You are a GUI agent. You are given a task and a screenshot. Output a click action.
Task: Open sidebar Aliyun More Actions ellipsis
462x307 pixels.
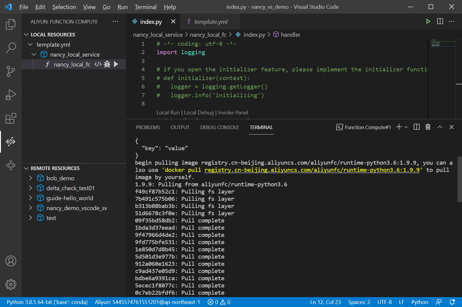[115, 21]
